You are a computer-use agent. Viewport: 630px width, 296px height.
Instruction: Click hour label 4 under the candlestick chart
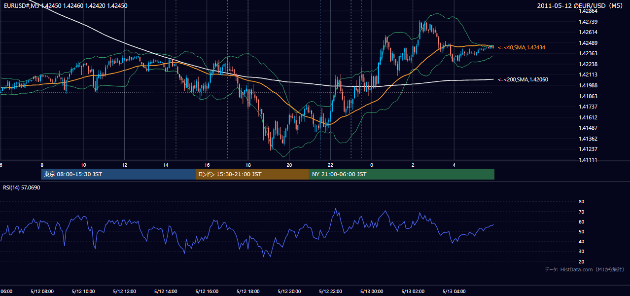coord(454,165)
